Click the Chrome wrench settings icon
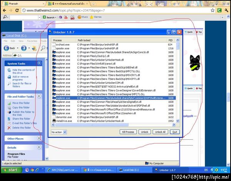Viewport: 231px width, 181px height. coord(227,10)
